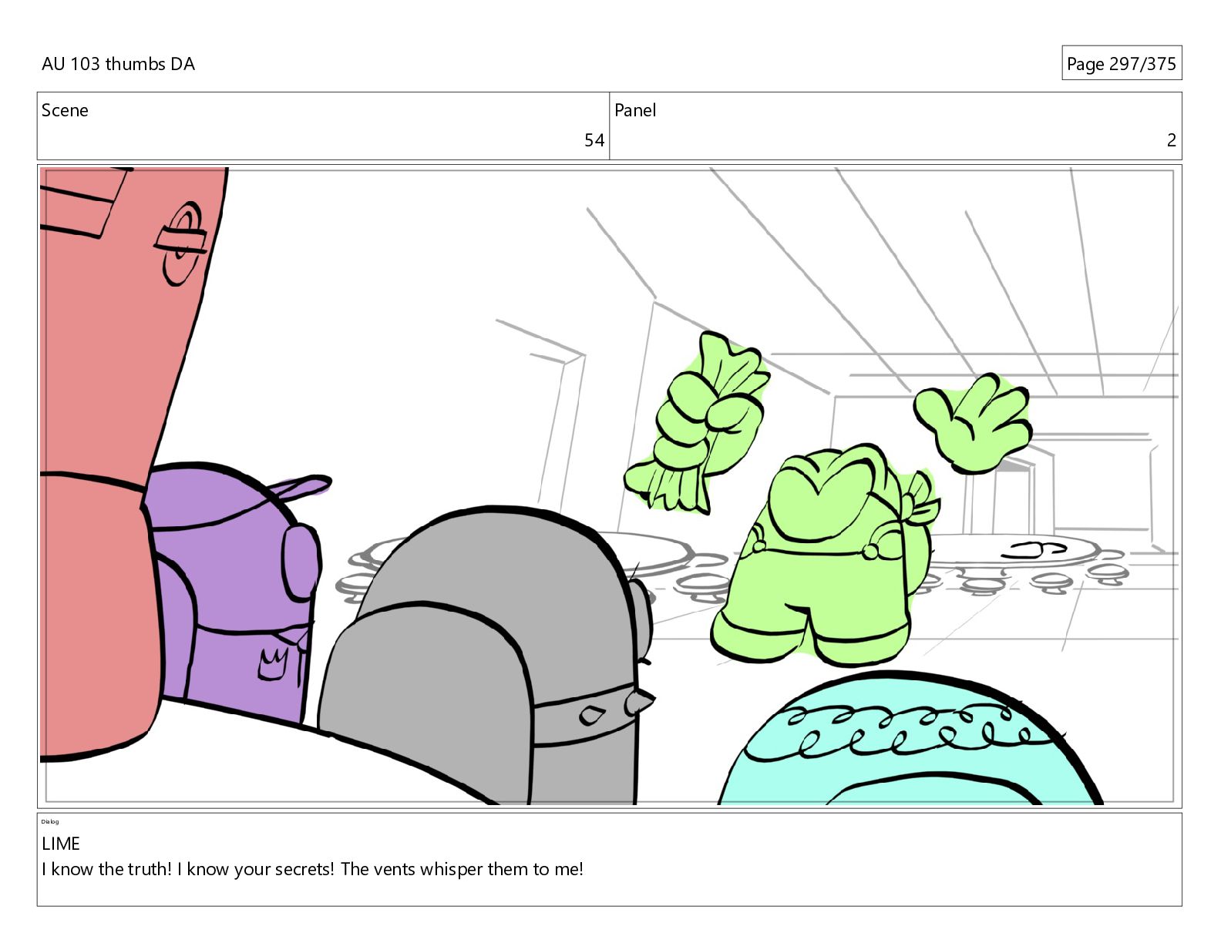Screen dimensions: 1221x943
Task: Click the 'Scene' field label
Action: 65,110
